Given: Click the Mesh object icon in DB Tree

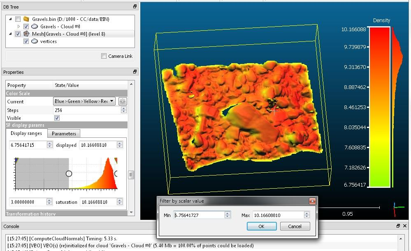Looking at the screenshot, I should pos(26,34).
